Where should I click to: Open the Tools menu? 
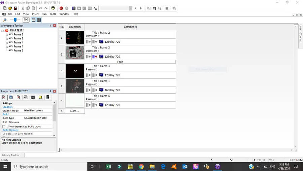pos(53,14)
